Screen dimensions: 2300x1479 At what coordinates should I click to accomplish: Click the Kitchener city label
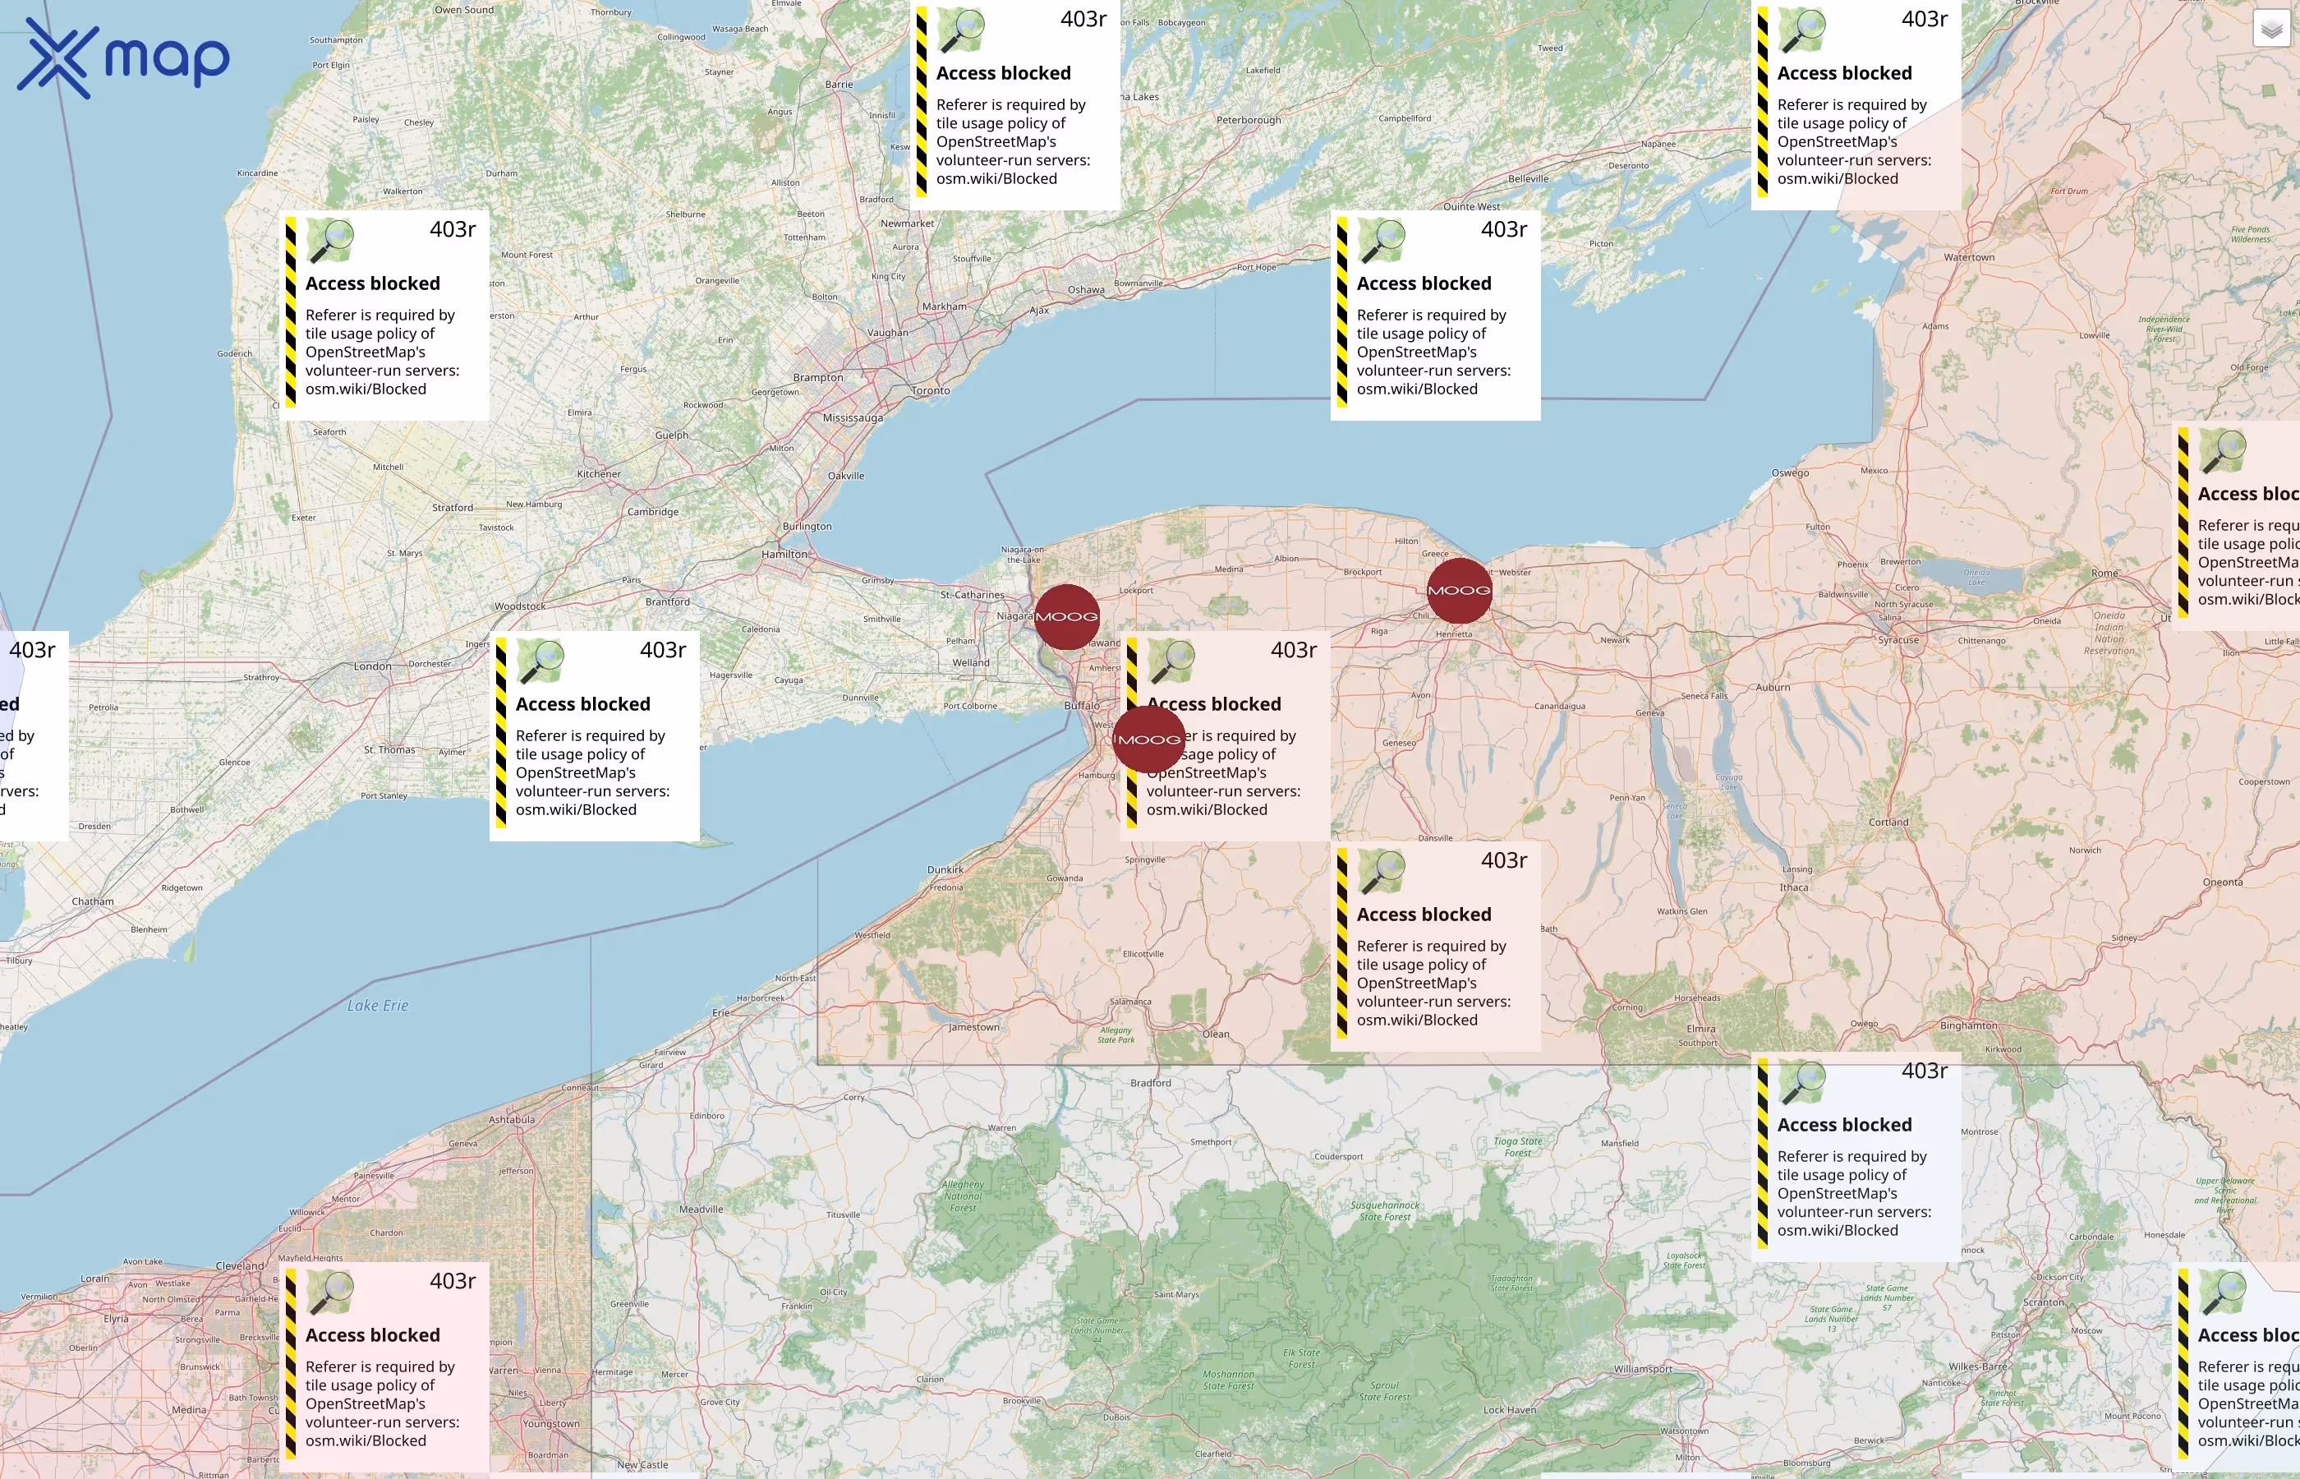[x=598, y=473]
